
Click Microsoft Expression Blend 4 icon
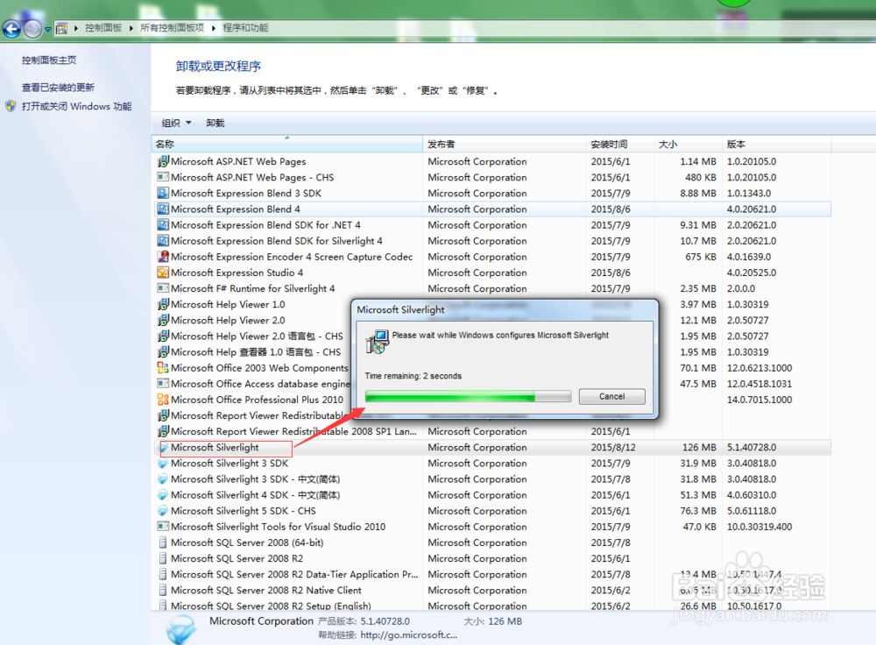[163, 209]
